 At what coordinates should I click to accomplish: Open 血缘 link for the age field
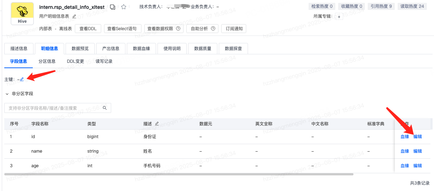[x=405, y=166]
